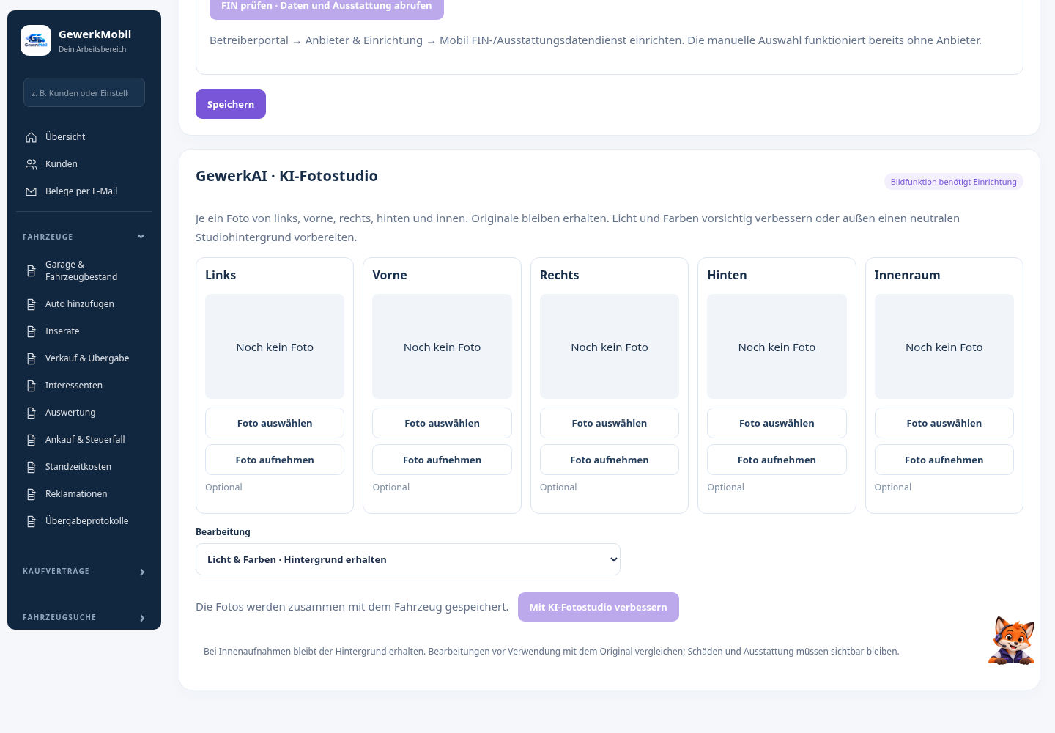Open Verkauf & Übergabe in the sidebar
Viewport: 1055px width, 733px height.
click(x=84, y=358)
